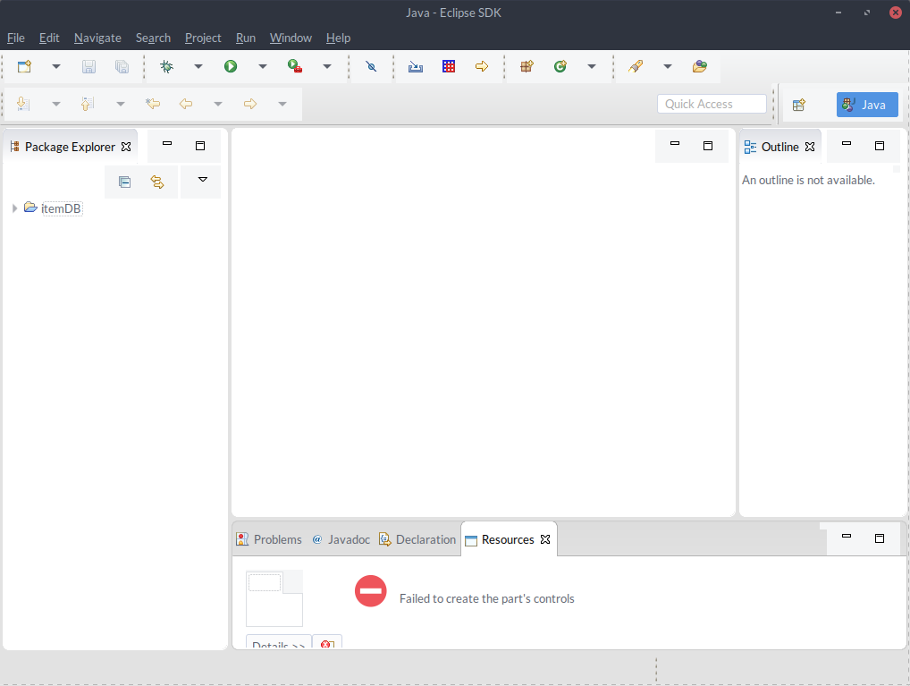Go to Previous Annotation up arrow icon
This screenshot has height=686, width=910.
(x=87, y=104)
